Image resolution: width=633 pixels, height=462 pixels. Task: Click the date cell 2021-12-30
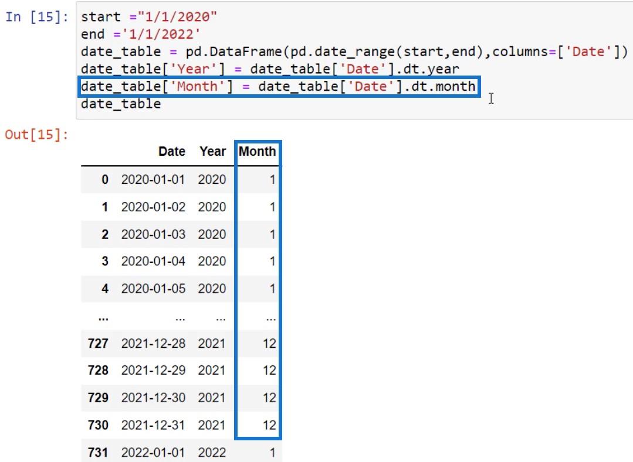tap(153, 398)
